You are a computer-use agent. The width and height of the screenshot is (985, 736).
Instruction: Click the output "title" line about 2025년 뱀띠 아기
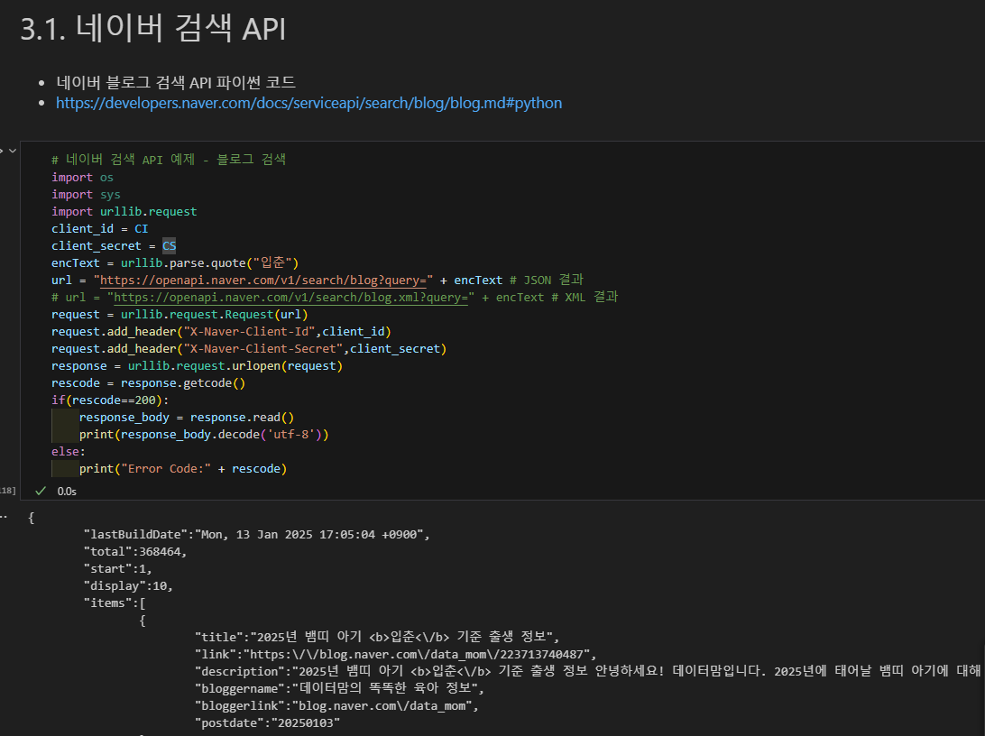(x=377, y=637)
